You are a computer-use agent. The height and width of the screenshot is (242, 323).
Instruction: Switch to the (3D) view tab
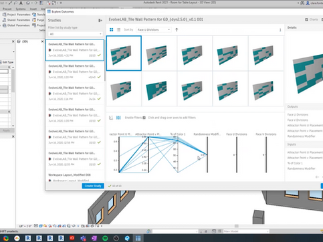(x=25, y=41)
